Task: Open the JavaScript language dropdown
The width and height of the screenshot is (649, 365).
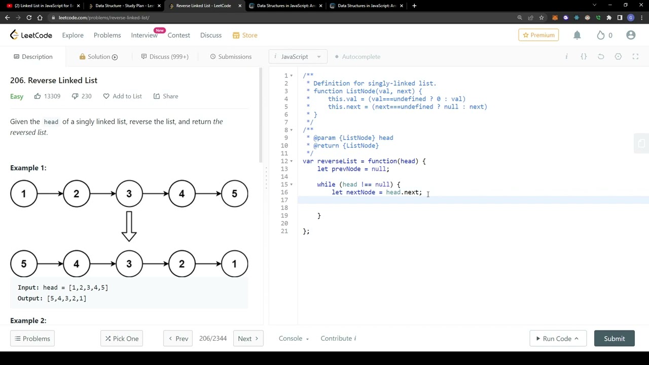Action: pyautogui.click(x=298, y=57)
